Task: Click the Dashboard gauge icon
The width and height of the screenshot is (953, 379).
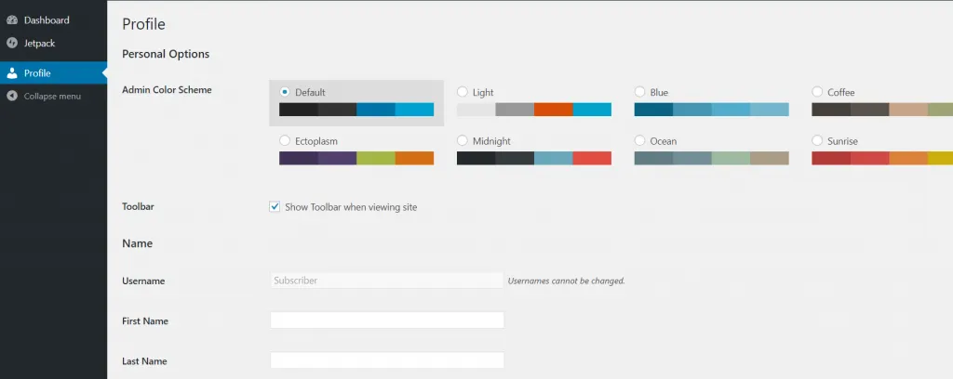Action: [11, 20]
